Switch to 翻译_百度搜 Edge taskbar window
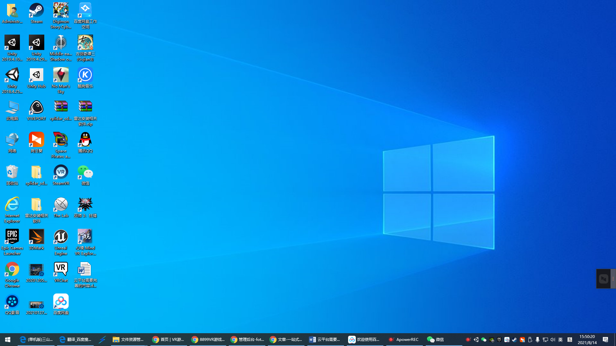This screenshot has height=346, width=616. 76,339
